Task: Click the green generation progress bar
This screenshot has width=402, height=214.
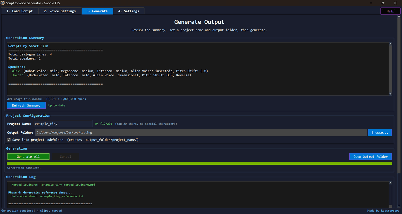Action: coord(199,163)
